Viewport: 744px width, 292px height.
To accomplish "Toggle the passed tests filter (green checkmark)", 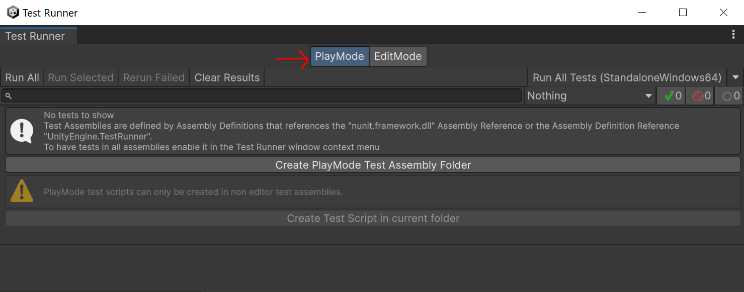I will pyautogui.click(x=671, y=95).
